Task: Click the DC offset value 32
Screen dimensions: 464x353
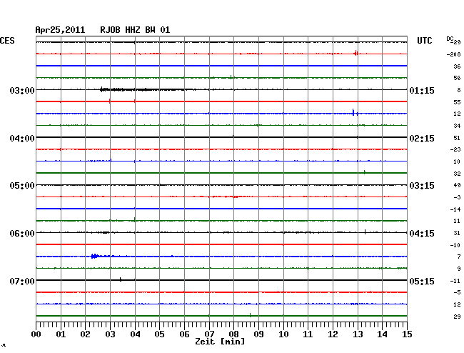Action: [x=457, y=174]
